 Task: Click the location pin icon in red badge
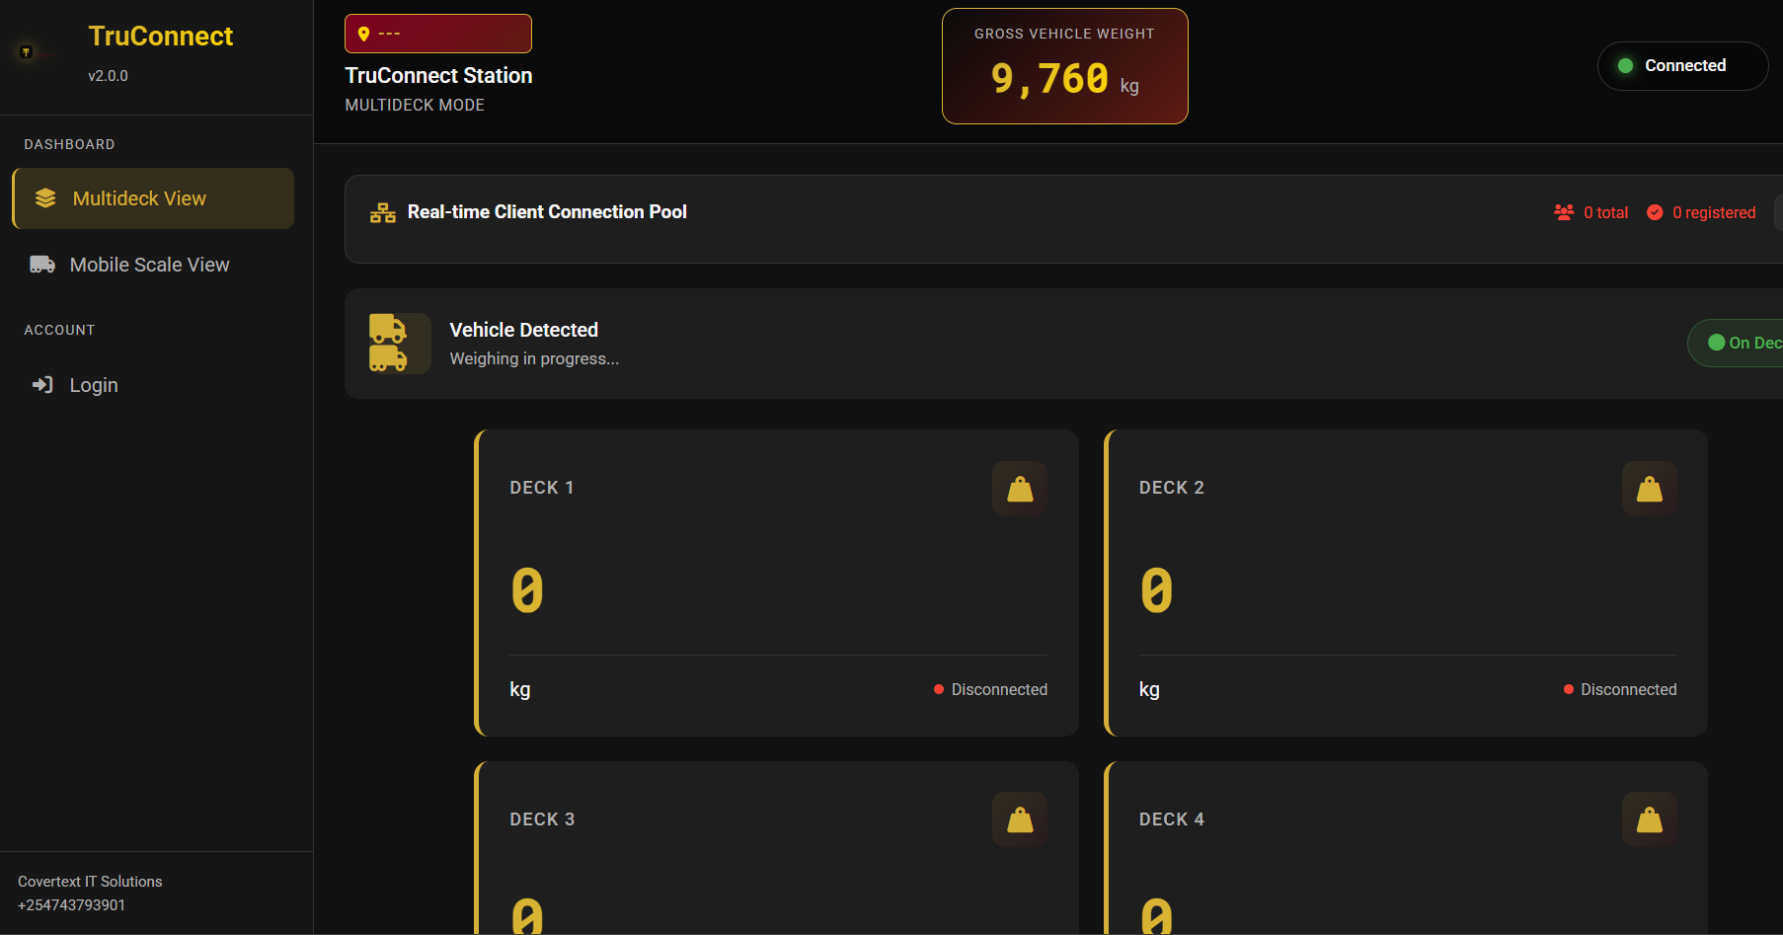(363, 34)
